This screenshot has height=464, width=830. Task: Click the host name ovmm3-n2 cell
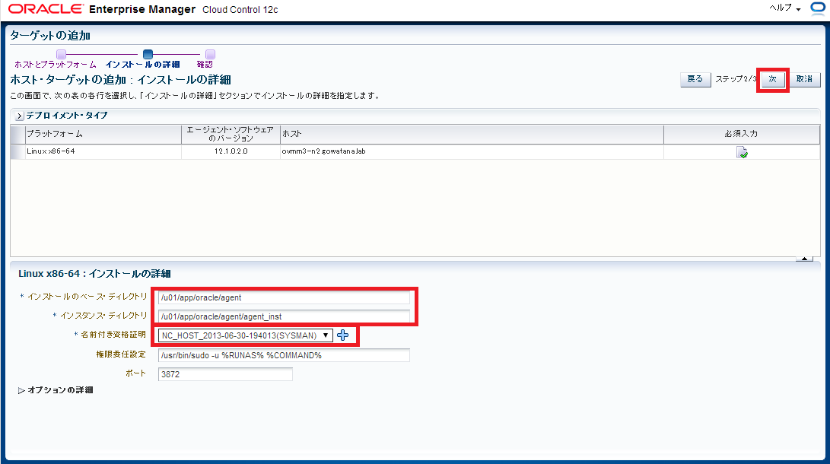tap(472, 151)
